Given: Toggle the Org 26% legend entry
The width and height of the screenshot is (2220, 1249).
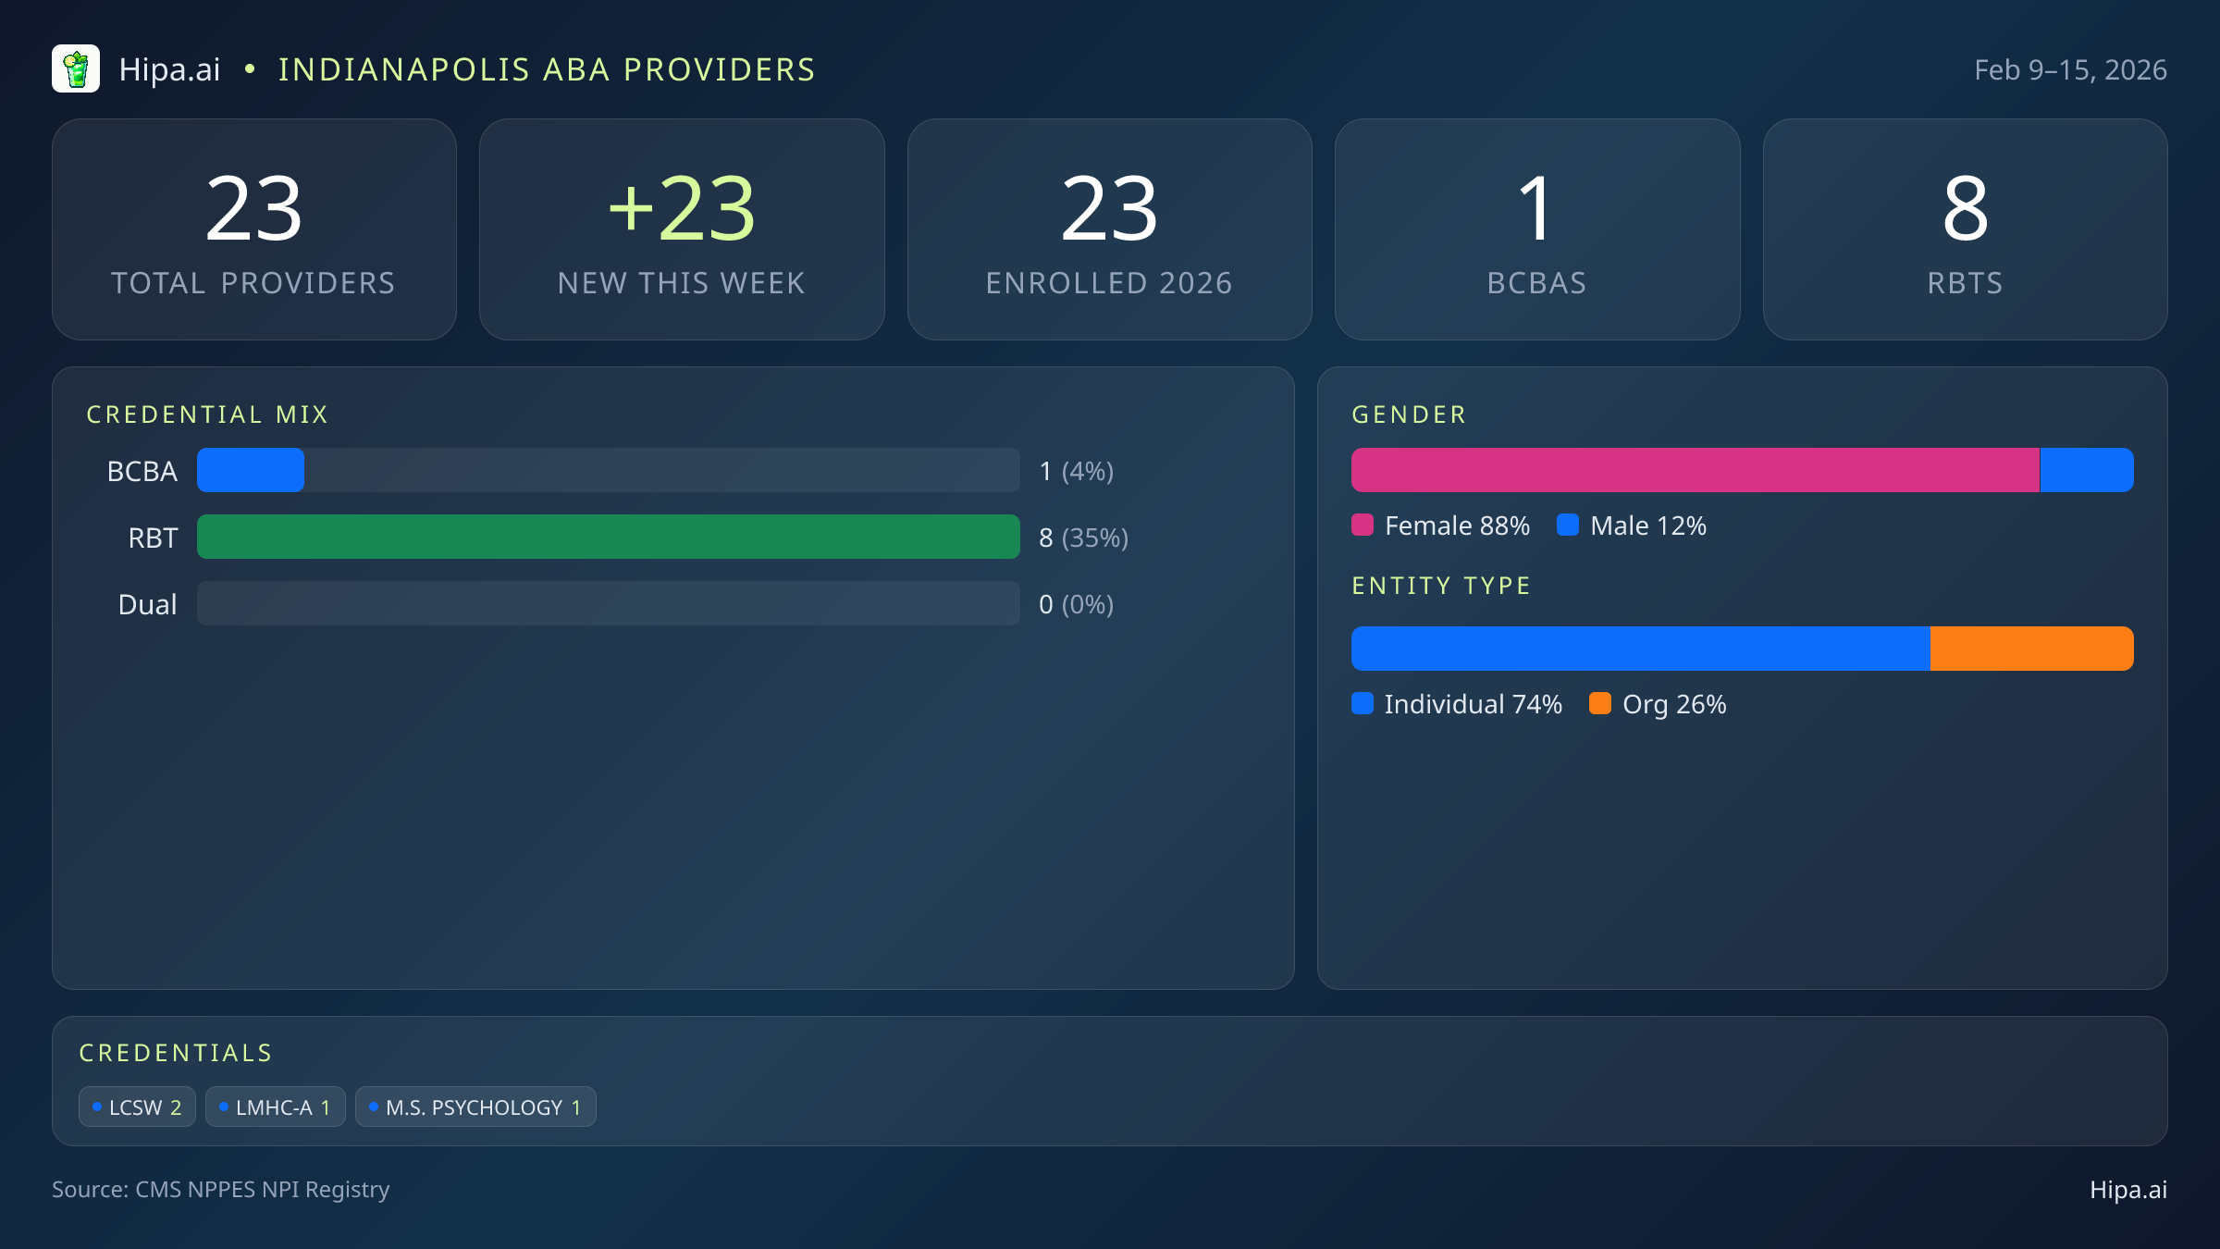Looking at the screenshot, I should point(1659,704).
